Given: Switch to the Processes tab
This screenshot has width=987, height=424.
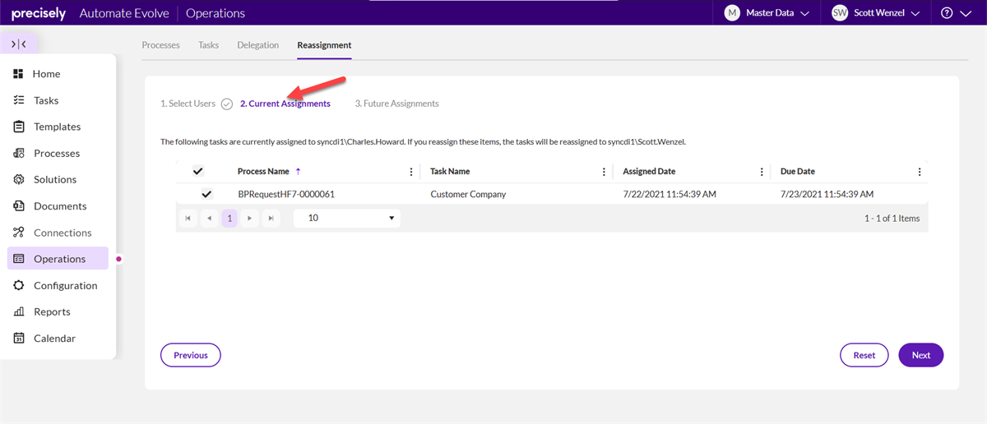Looking at the screenshot, I should (160, 45).
